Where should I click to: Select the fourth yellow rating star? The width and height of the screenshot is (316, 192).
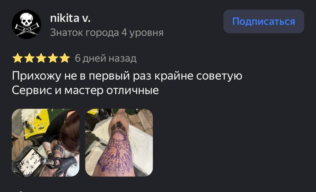point(53,58)
